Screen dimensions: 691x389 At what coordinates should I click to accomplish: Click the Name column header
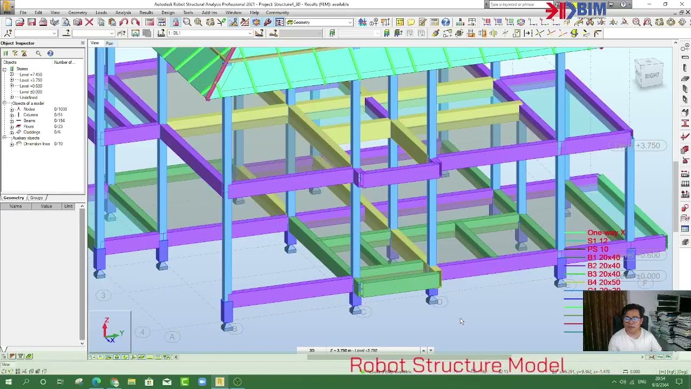pos(16,206)
